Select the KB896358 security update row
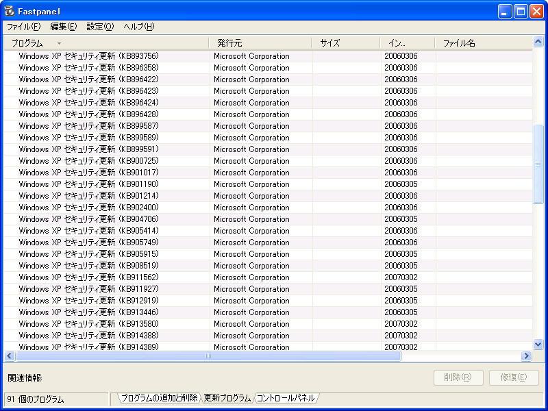This screenshot has height=411, width=548. pos(268,68)
